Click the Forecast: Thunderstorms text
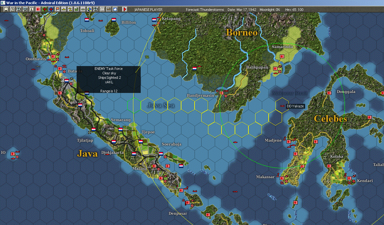This screenshot has width=384, height=225. [205, 10]
